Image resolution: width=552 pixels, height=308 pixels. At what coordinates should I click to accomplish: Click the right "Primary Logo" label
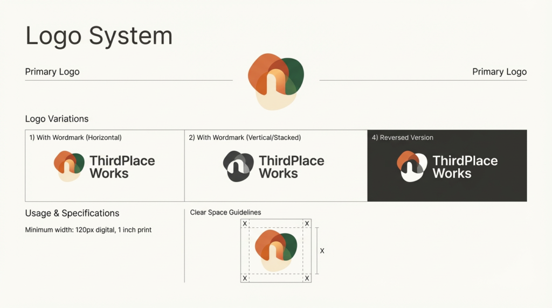(499, 72)
